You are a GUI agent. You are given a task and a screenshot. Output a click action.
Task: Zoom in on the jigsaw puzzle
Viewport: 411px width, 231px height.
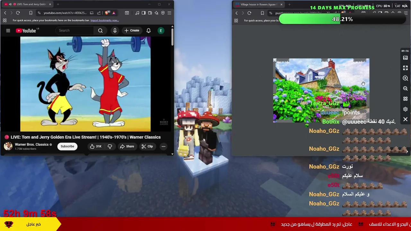[405, 78]
